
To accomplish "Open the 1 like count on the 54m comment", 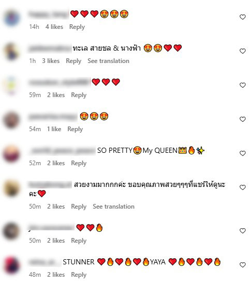I will [x=54, y=129].
